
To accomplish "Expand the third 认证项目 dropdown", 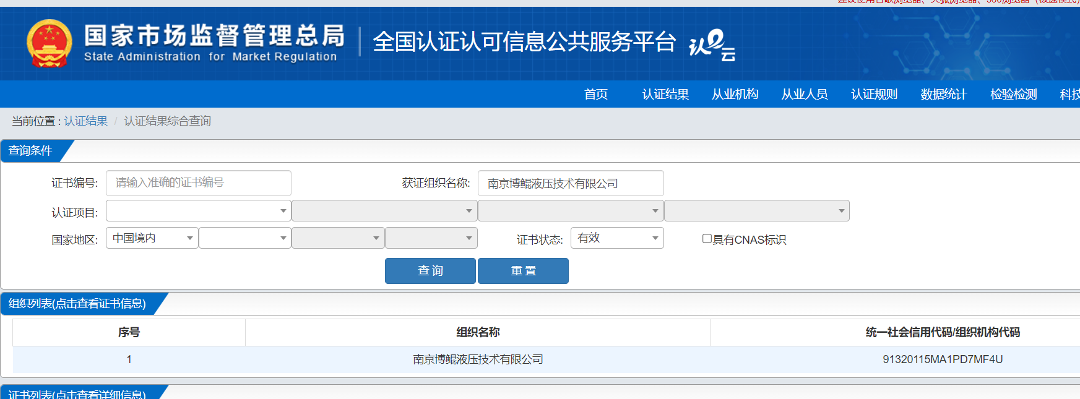I will [x=571, y=211].
